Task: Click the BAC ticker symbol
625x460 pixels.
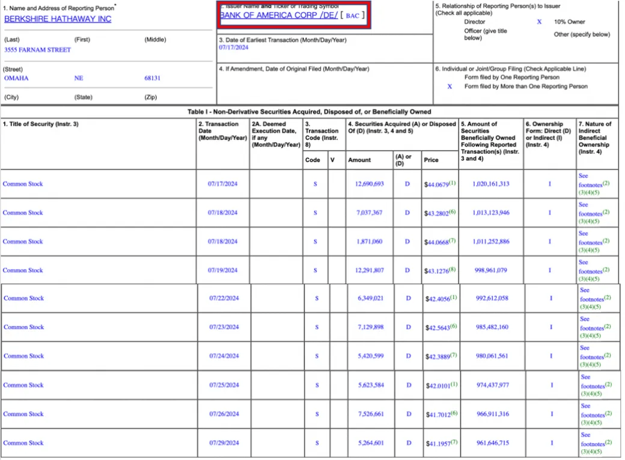Action: (353, 16)
